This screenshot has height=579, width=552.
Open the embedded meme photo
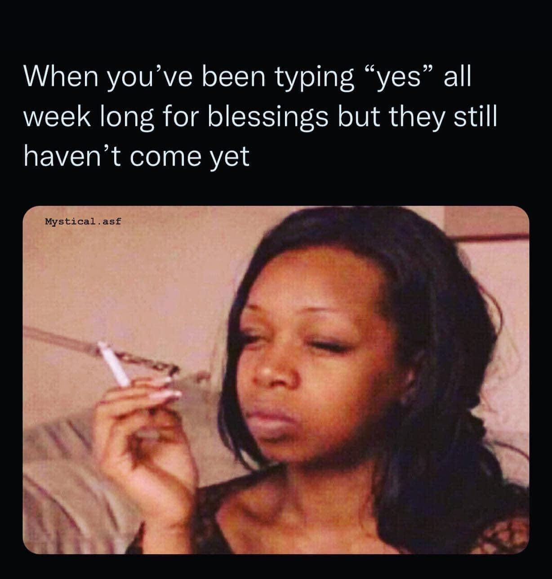coord(276,380)
